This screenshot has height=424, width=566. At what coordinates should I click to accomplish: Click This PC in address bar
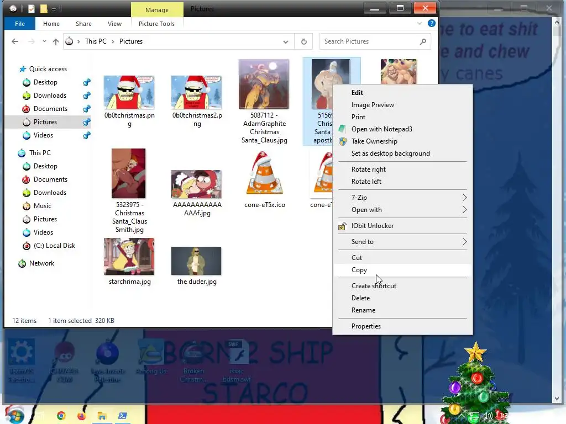click(x=96, y=41)
